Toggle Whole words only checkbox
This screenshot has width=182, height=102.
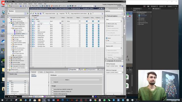click(x=107, y=24)
